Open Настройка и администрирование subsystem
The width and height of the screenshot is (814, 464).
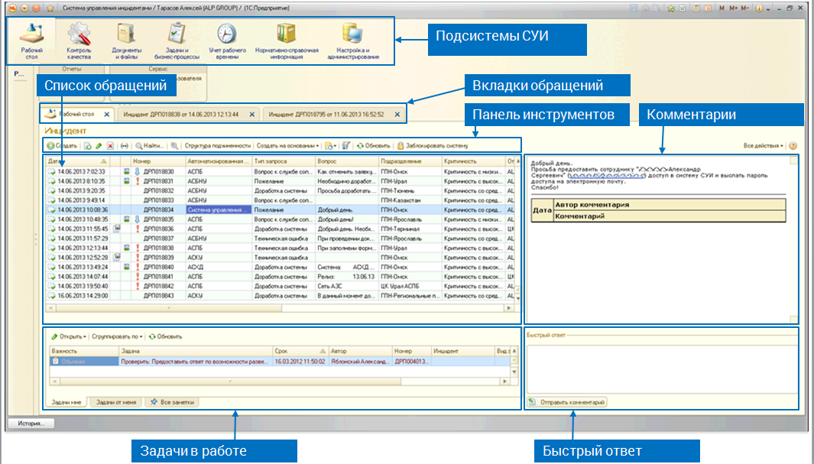pyautogui.click(x=353, y=41)
